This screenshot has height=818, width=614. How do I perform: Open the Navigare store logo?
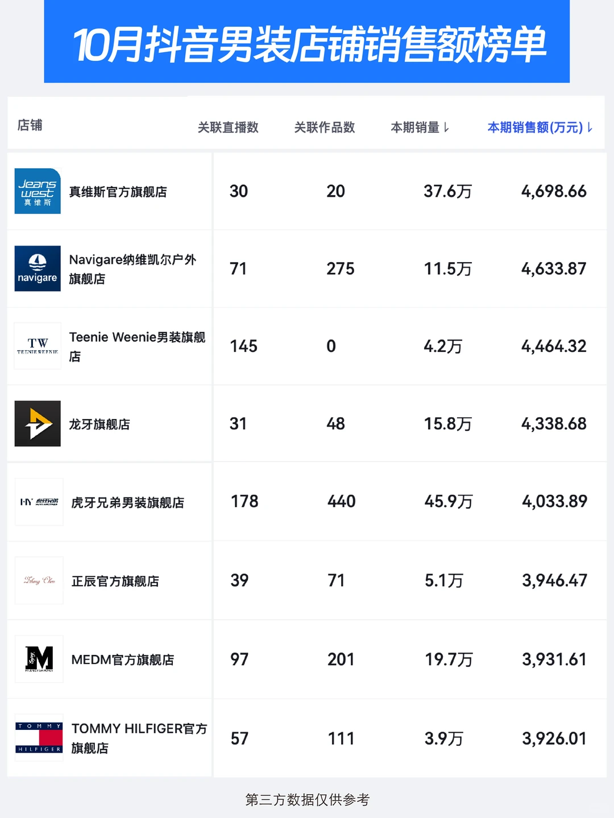[38, 268]
